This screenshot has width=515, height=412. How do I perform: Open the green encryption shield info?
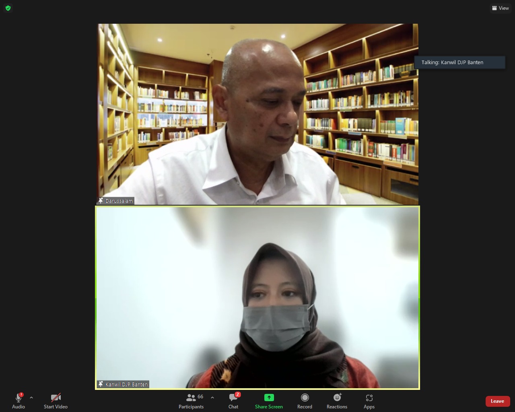(8, 8)
